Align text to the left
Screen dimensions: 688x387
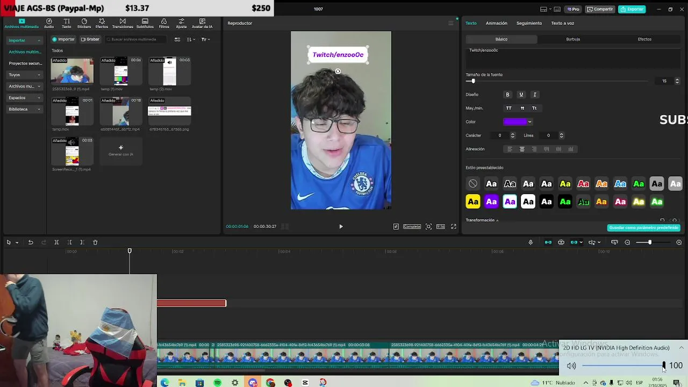(510, 149)
